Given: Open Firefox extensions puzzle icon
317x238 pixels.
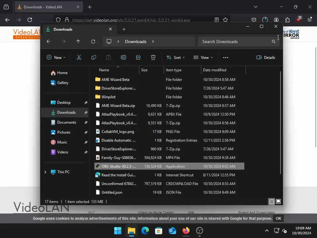Looking at the screenshot, I should pos(287,20).
